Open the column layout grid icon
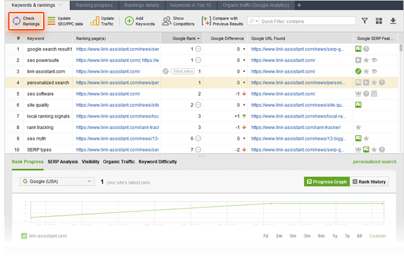Viewport: 404px width, 256px height. click(x=379, y=21)
